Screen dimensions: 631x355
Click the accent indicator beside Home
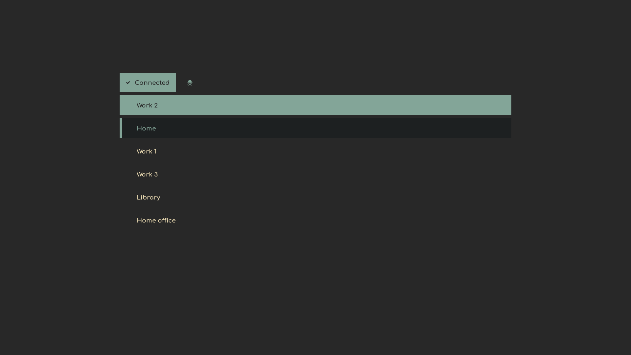point(121,128)
